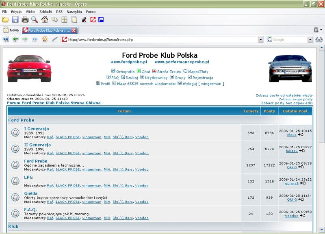Expand the Google search engine dropdown
Screen dimensions: 325x234
(x=310, y=39)
